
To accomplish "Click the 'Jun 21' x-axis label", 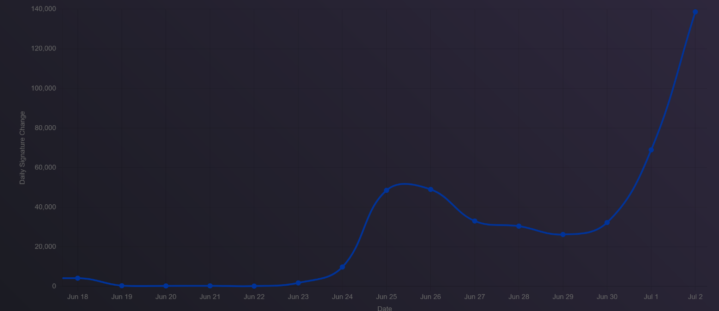I will click(210, 297).
